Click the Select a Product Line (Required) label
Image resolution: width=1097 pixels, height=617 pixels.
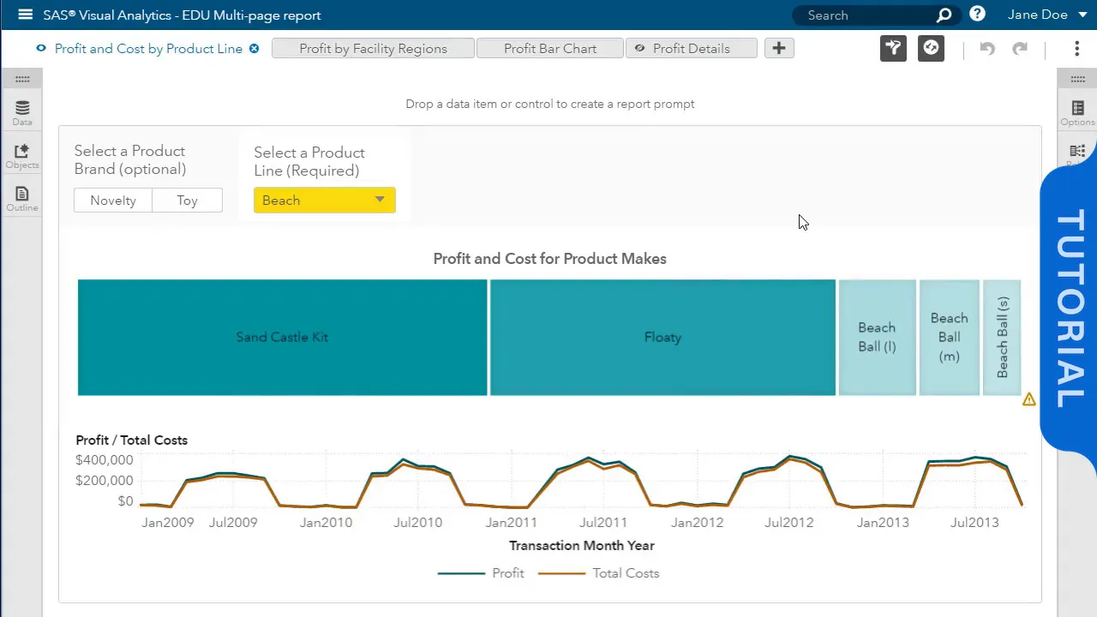[x=309, y=161]
